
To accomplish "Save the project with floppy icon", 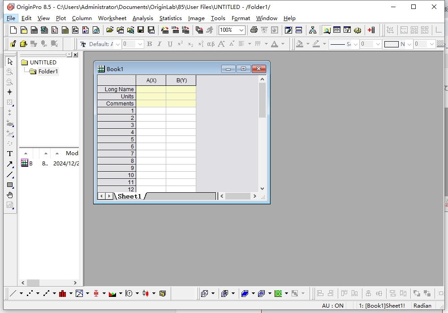I will coord(141,30).
